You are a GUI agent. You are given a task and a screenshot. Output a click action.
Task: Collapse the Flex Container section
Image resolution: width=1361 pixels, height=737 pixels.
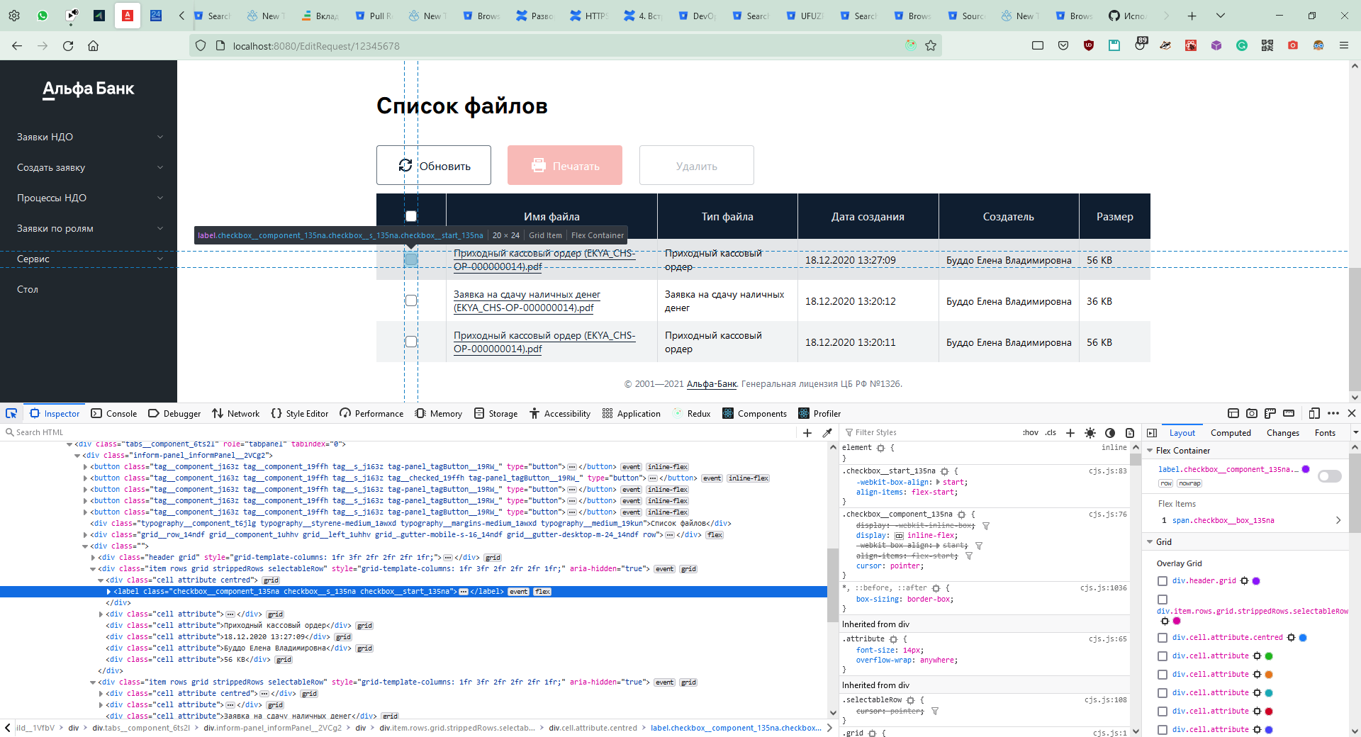point(1150,450)
